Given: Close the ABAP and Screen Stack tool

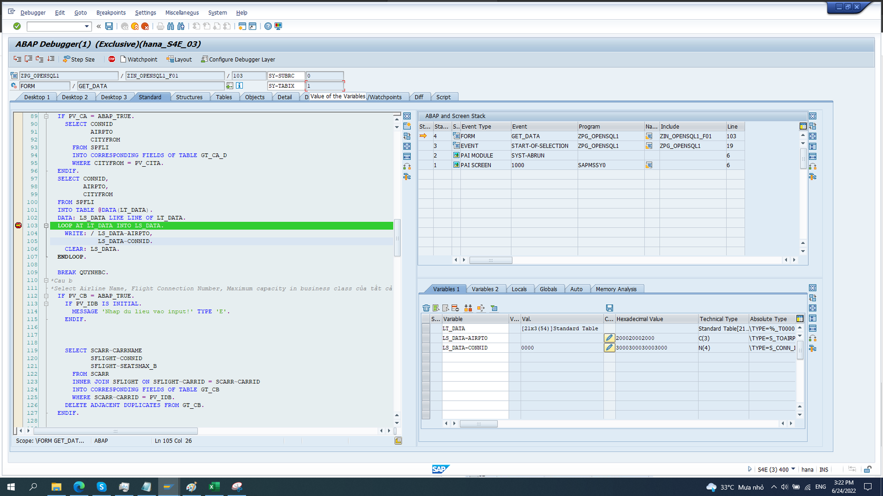Looking at the screenshot, I should [812, 116].
